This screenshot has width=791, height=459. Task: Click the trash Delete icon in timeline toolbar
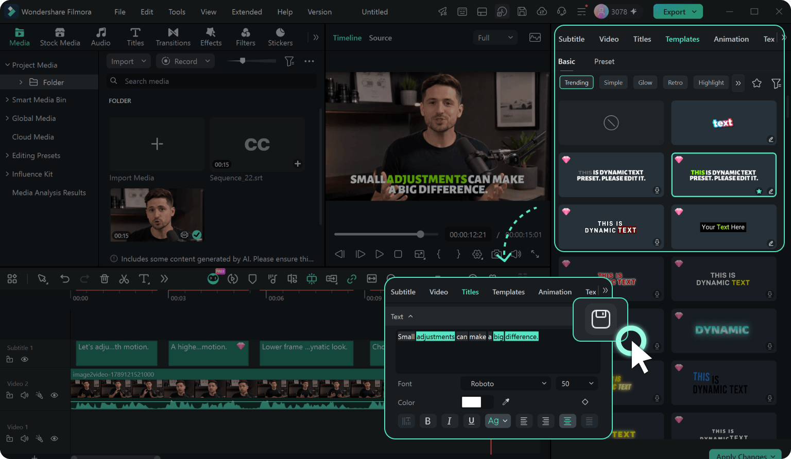105,279
